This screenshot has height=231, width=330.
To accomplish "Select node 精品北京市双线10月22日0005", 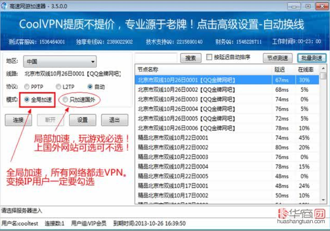I will (x=227, y=176).
